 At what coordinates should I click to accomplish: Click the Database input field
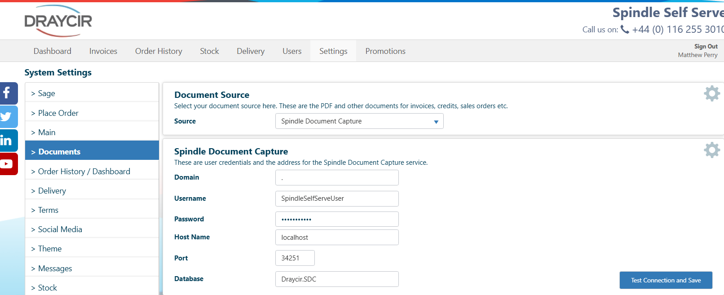point(337,279)
